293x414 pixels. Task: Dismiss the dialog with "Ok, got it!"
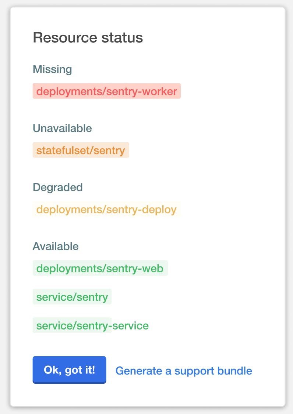pyautogui.click(x=69, y=370)
